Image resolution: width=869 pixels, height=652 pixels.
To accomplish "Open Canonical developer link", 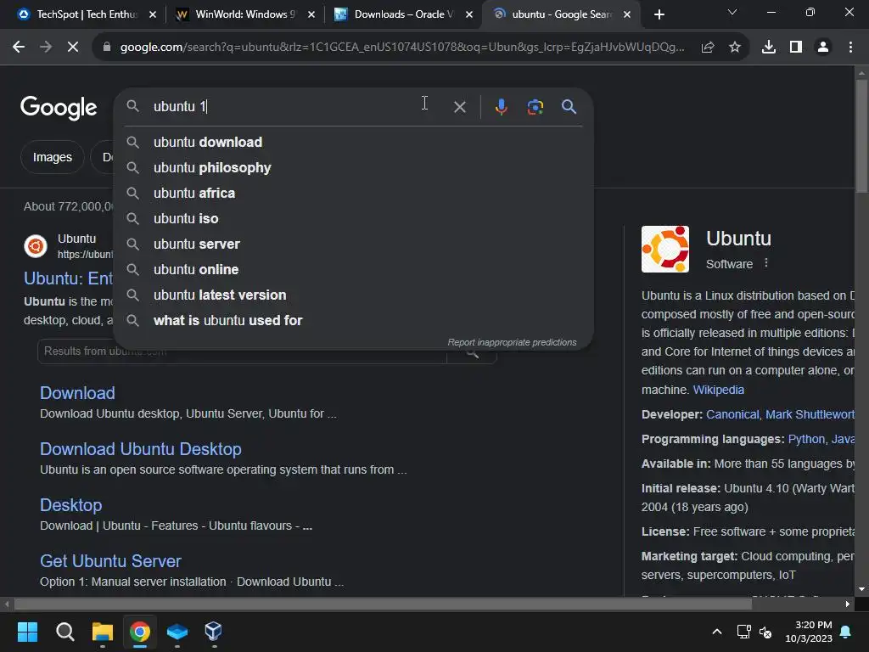I will [732, 414].
